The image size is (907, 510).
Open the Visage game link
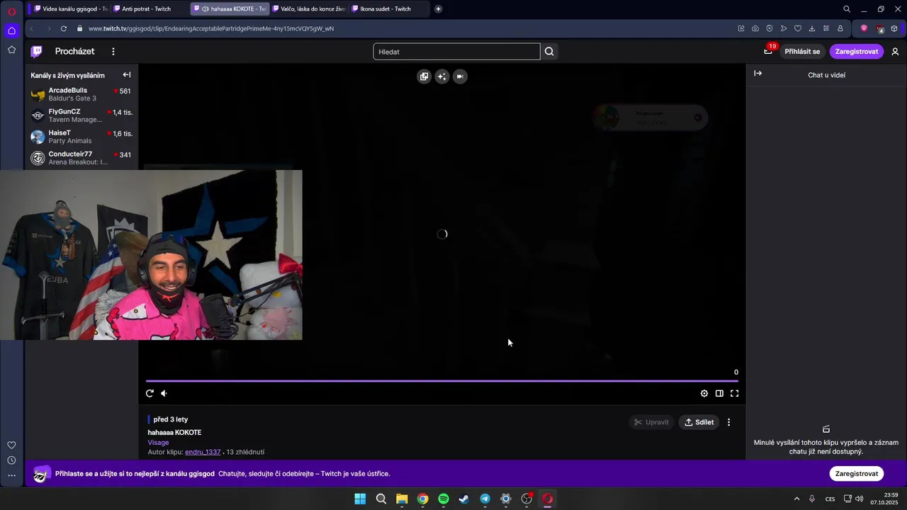pos(158,443)
